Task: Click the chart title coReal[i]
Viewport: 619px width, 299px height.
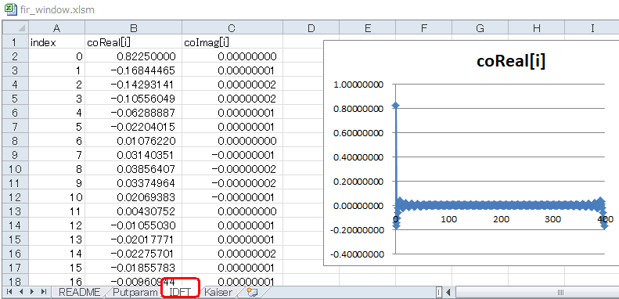Action: click(511, 62)
